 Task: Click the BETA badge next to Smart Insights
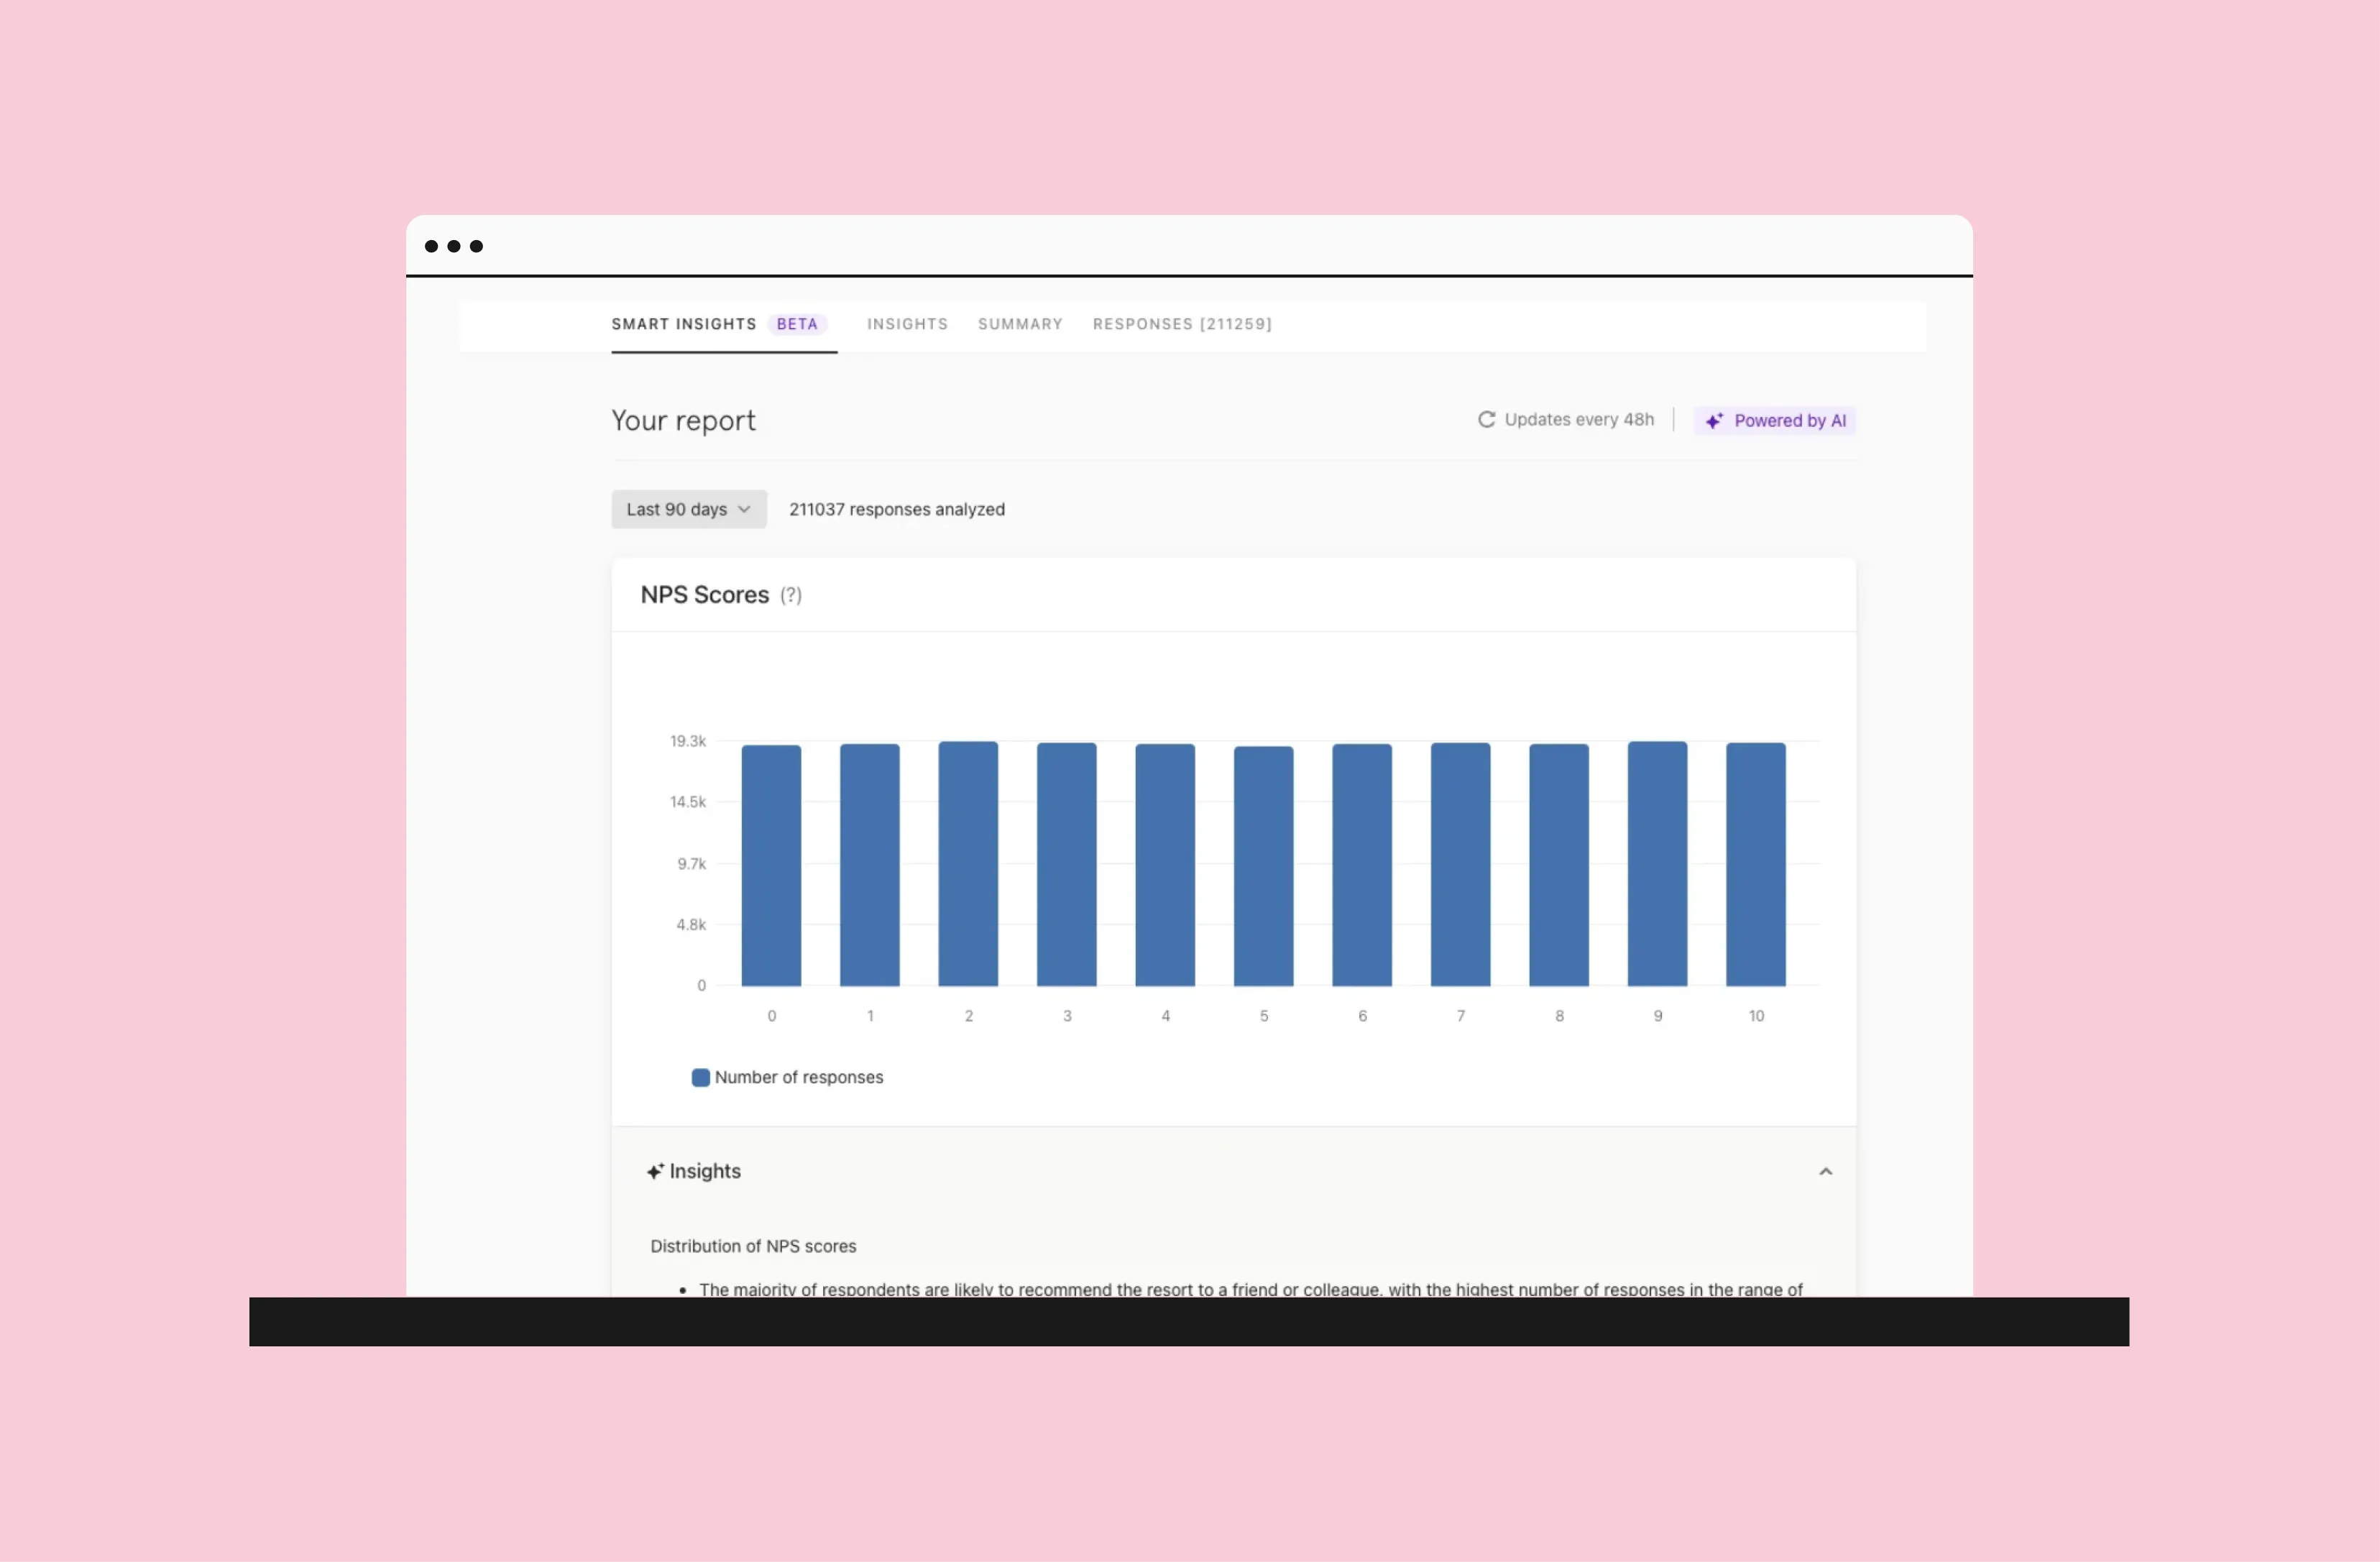point(797,324)
